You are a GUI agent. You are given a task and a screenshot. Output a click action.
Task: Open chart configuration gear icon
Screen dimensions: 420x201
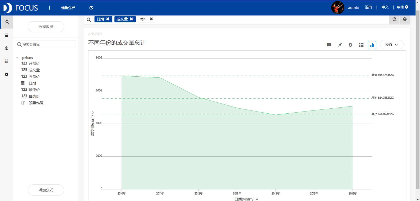coord(350,45)
